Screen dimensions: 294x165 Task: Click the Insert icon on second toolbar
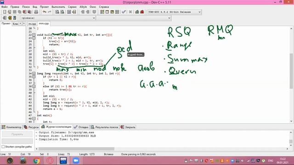click(5, 18)
